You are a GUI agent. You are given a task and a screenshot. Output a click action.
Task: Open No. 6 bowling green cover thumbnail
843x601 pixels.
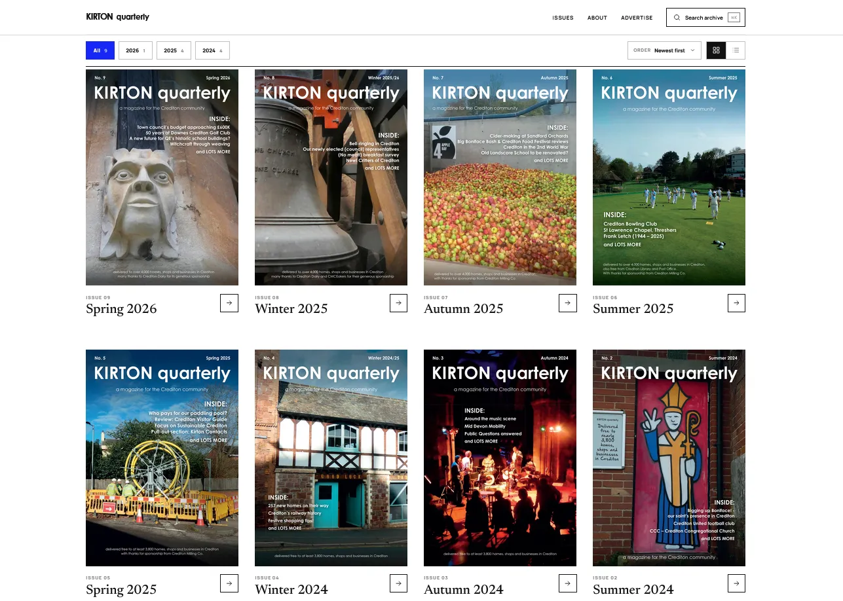point(669,177)
